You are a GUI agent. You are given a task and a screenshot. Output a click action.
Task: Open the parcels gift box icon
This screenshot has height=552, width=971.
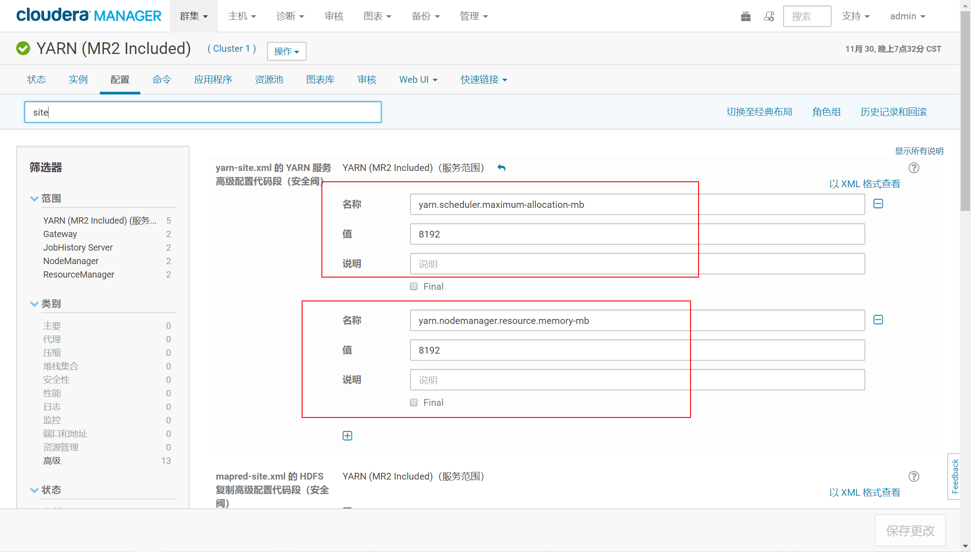[x=746, y=17]
